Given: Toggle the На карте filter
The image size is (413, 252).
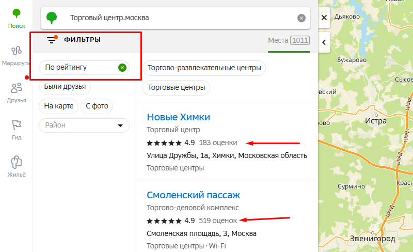Looking at the screenshot, I should (58, 106).
